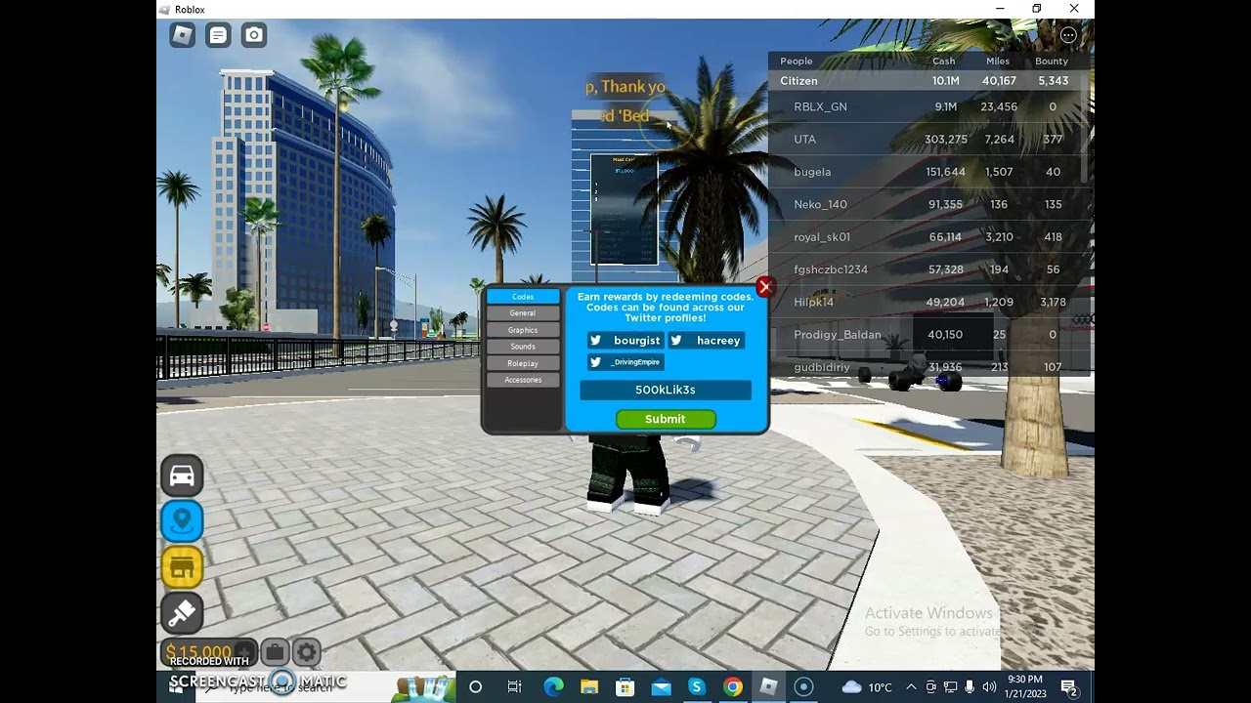Select the Sounds tab
The height and width of the screenshot is (703, 1251).
523,347
